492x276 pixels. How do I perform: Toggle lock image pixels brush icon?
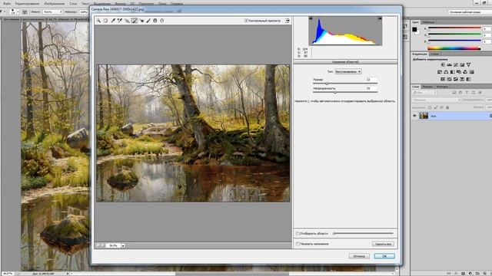[x=436, y=107]
